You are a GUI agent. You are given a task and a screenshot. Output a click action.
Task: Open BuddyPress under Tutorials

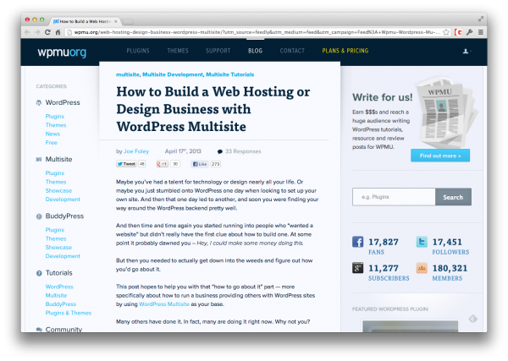61,304
